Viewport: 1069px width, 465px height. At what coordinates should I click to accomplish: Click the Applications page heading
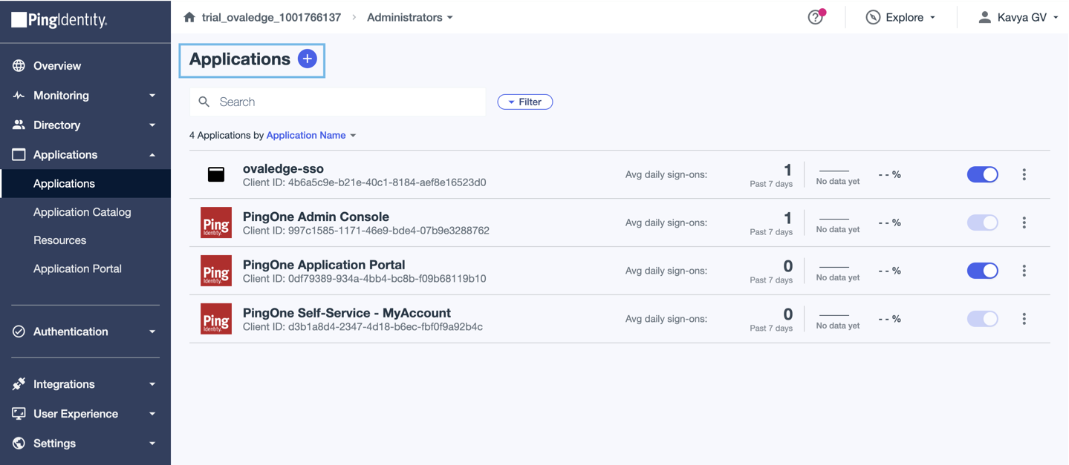tap(239, 59)
